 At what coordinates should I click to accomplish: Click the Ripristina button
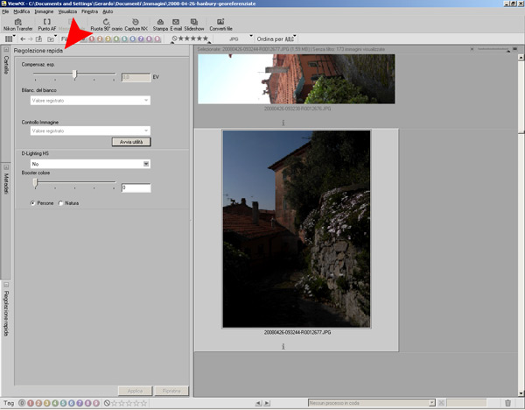click(171, 391)
